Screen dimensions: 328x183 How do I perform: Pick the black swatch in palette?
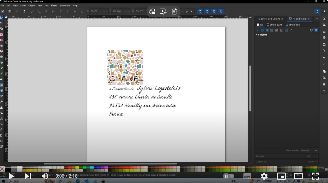(8, 169)
